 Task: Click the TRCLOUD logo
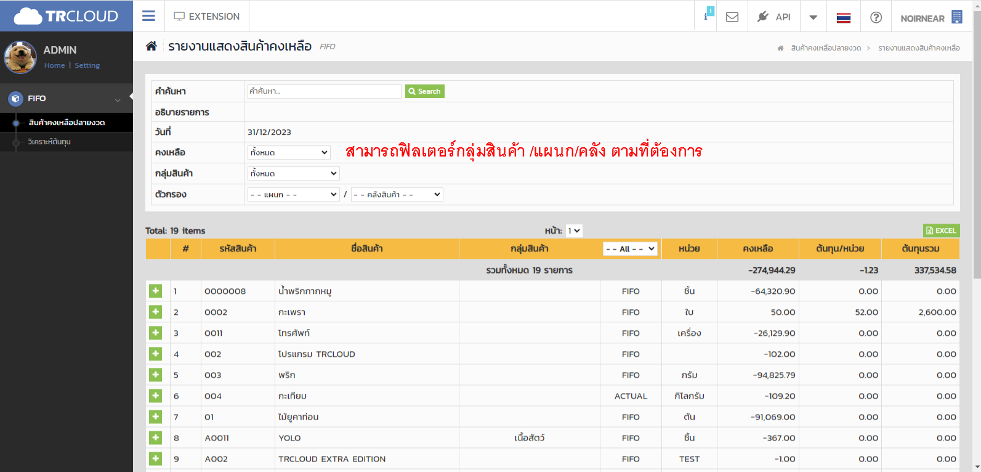(x=66, y=16)
